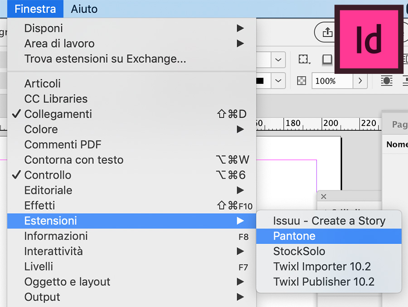Expand the opacity slider arrow

coord(360,81)
